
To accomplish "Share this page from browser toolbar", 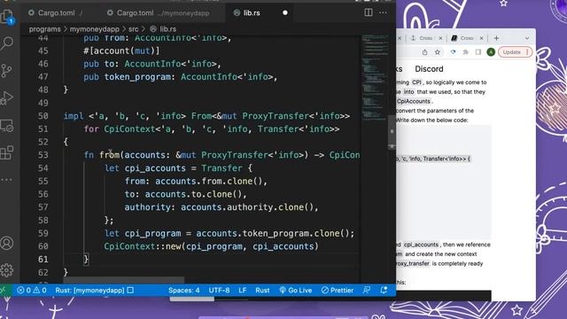I will pos(424,52).
